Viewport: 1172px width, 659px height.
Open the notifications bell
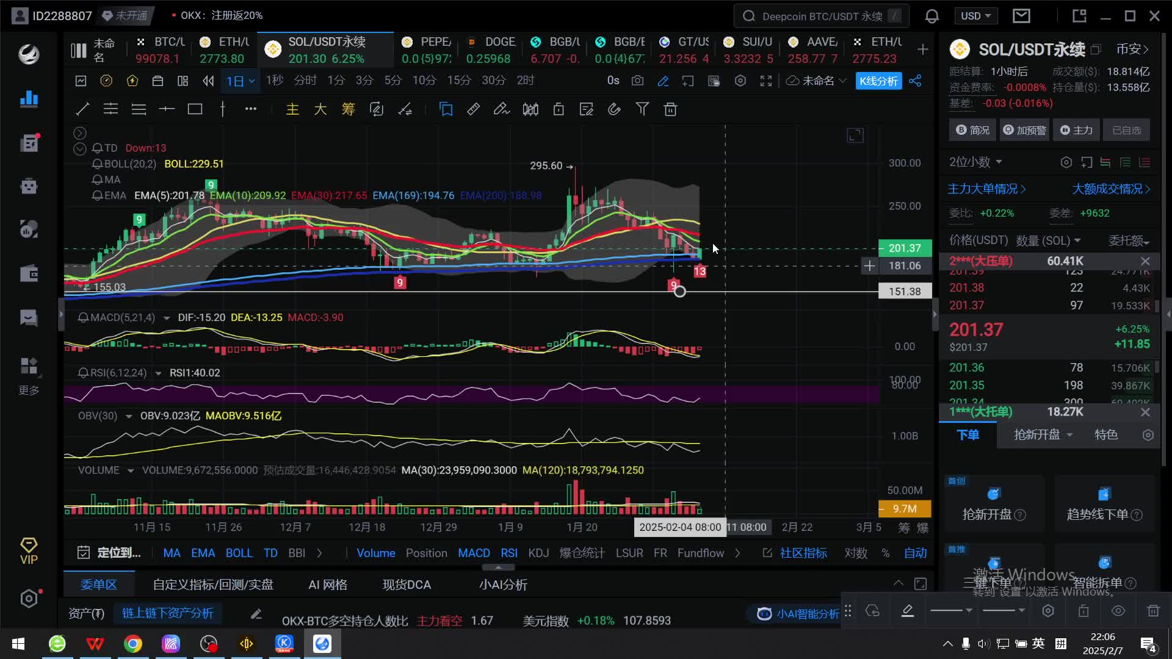pos(931,16)
